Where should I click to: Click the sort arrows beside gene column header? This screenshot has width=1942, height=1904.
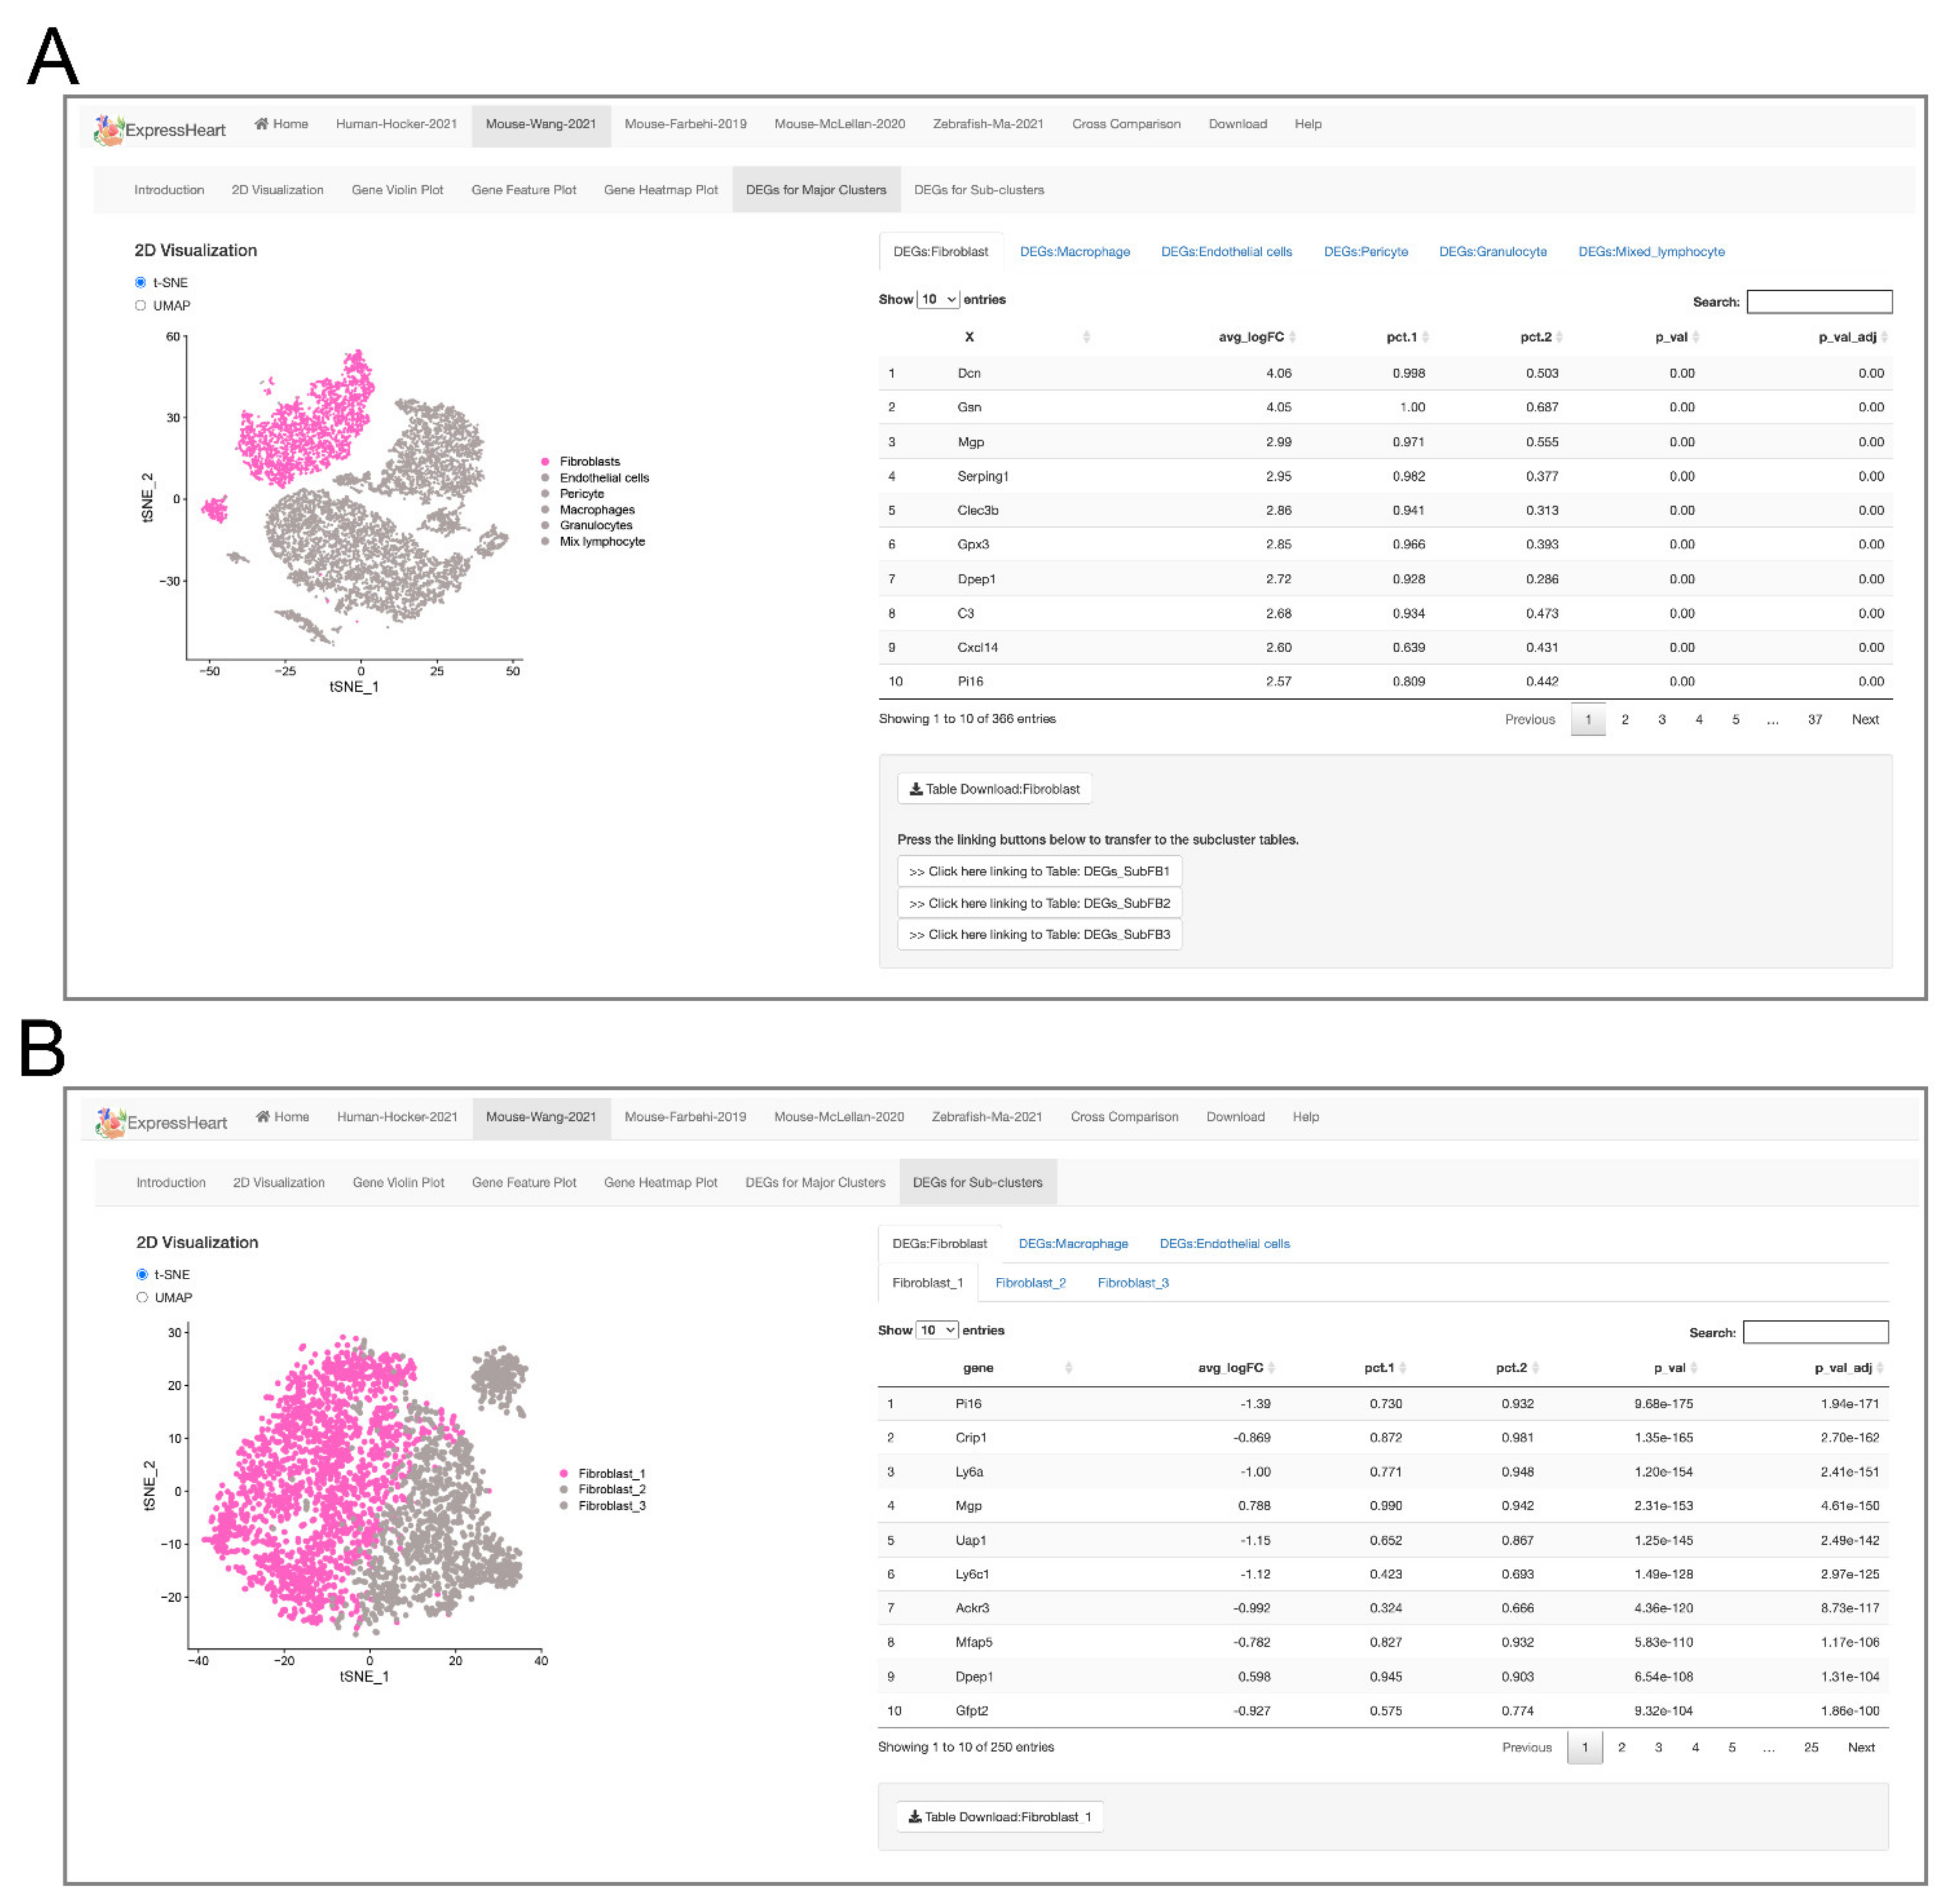click(1068, 1368)
